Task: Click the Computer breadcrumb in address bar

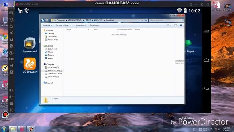Action: click(61, 20)
